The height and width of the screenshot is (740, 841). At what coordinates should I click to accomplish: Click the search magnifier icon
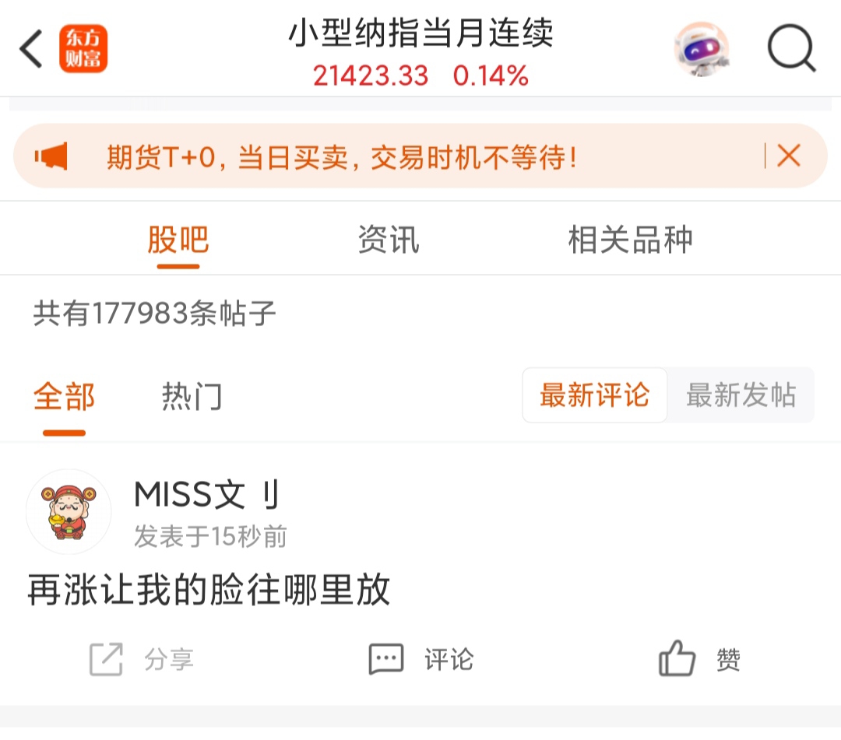point(792,48)
